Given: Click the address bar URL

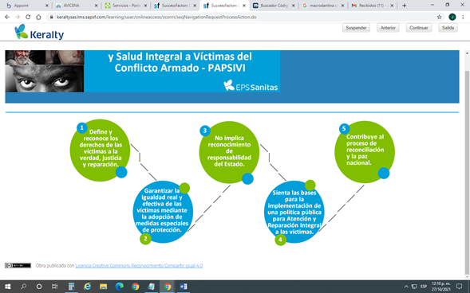Looking at the screenshot, I should [x=156, y=17].
